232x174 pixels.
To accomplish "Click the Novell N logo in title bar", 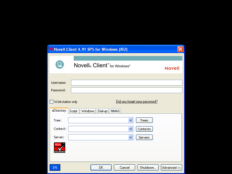I will pos(51,49).
